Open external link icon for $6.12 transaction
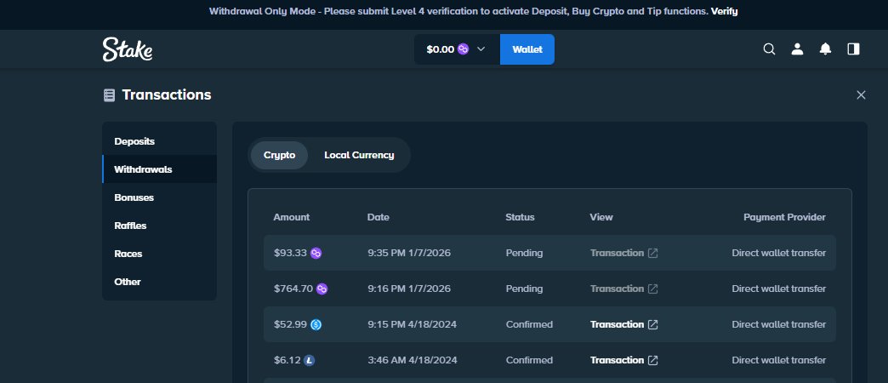This screenshot has height=383, width=888. [x=653, y=360]
